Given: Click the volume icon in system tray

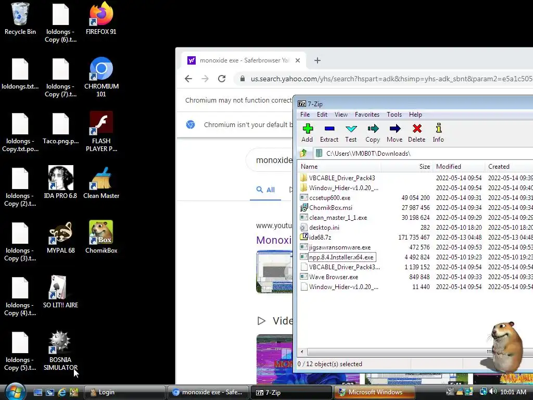Looking at the screenshot, I should [493, 392].
